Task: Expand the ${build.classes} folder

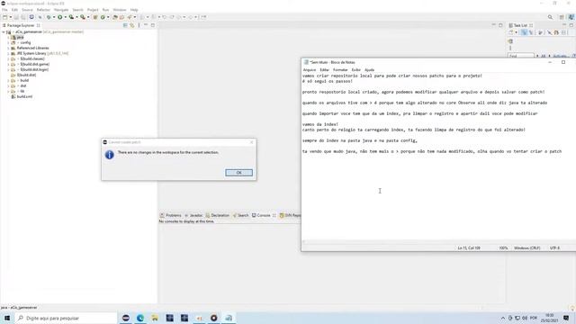Action: (8, 58)
